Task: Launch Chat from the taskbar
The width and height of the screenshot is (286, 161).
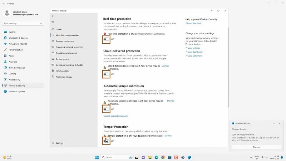Action: click(x=143, y=157)
